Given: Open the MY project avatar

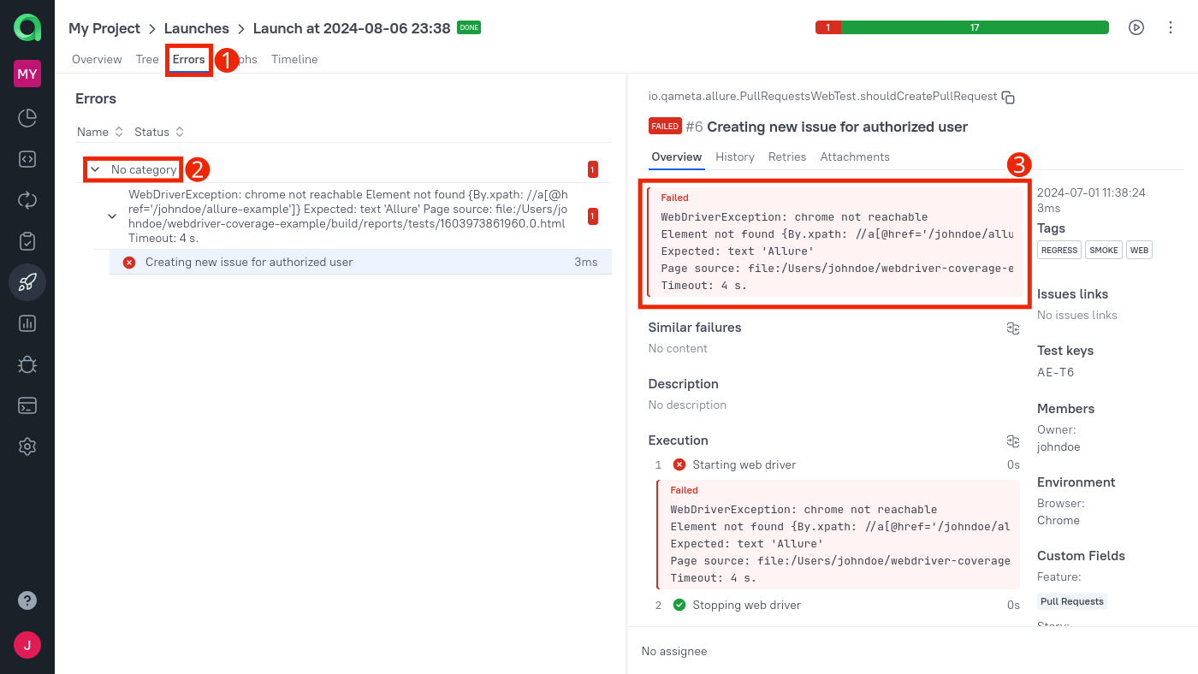Looking at the screenshot, I should 27,74.
